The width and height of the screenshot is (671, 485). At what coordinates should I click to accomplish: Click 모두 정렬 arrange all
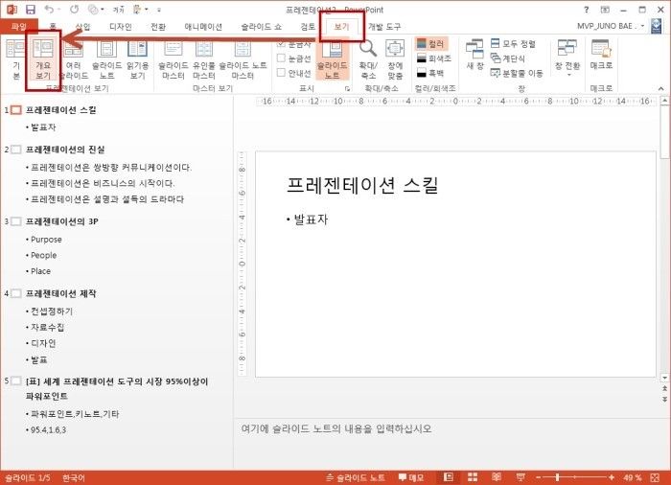pyautogui.click(x=513, y=44)
